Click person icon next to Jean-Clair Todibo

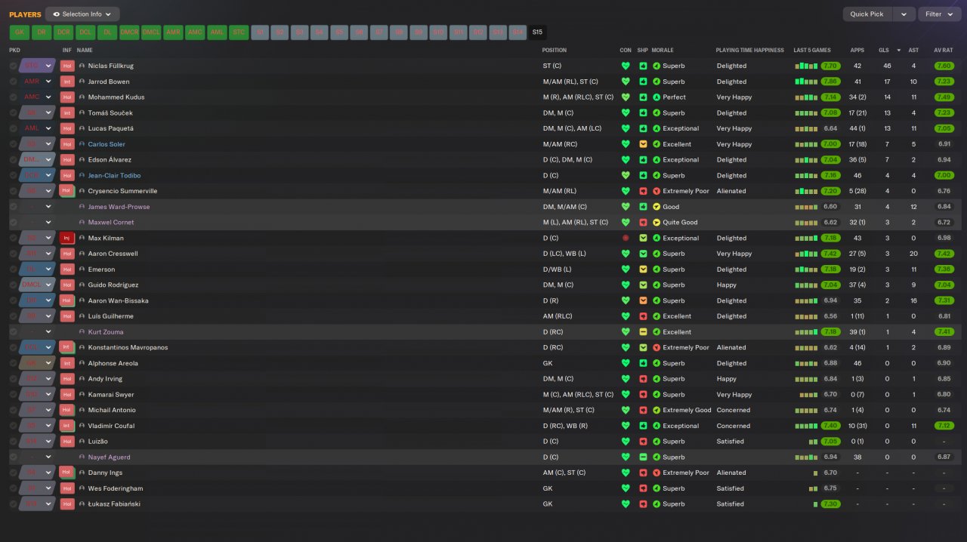pyautogui.click(x=82, y=175)
